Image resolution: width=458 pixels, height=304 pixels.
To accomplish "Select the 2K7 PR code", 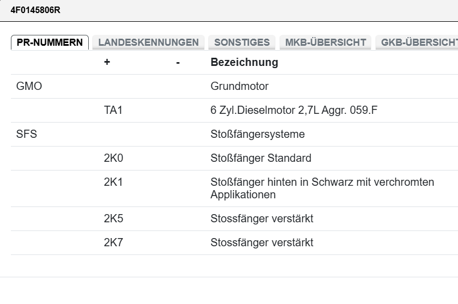I will click(x=113, y=243).
